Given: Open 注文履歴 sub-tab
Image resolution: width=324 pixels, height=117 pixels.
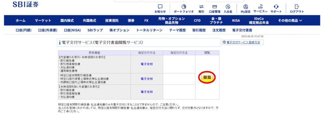Looking at the screenshot, I should 219,30.
